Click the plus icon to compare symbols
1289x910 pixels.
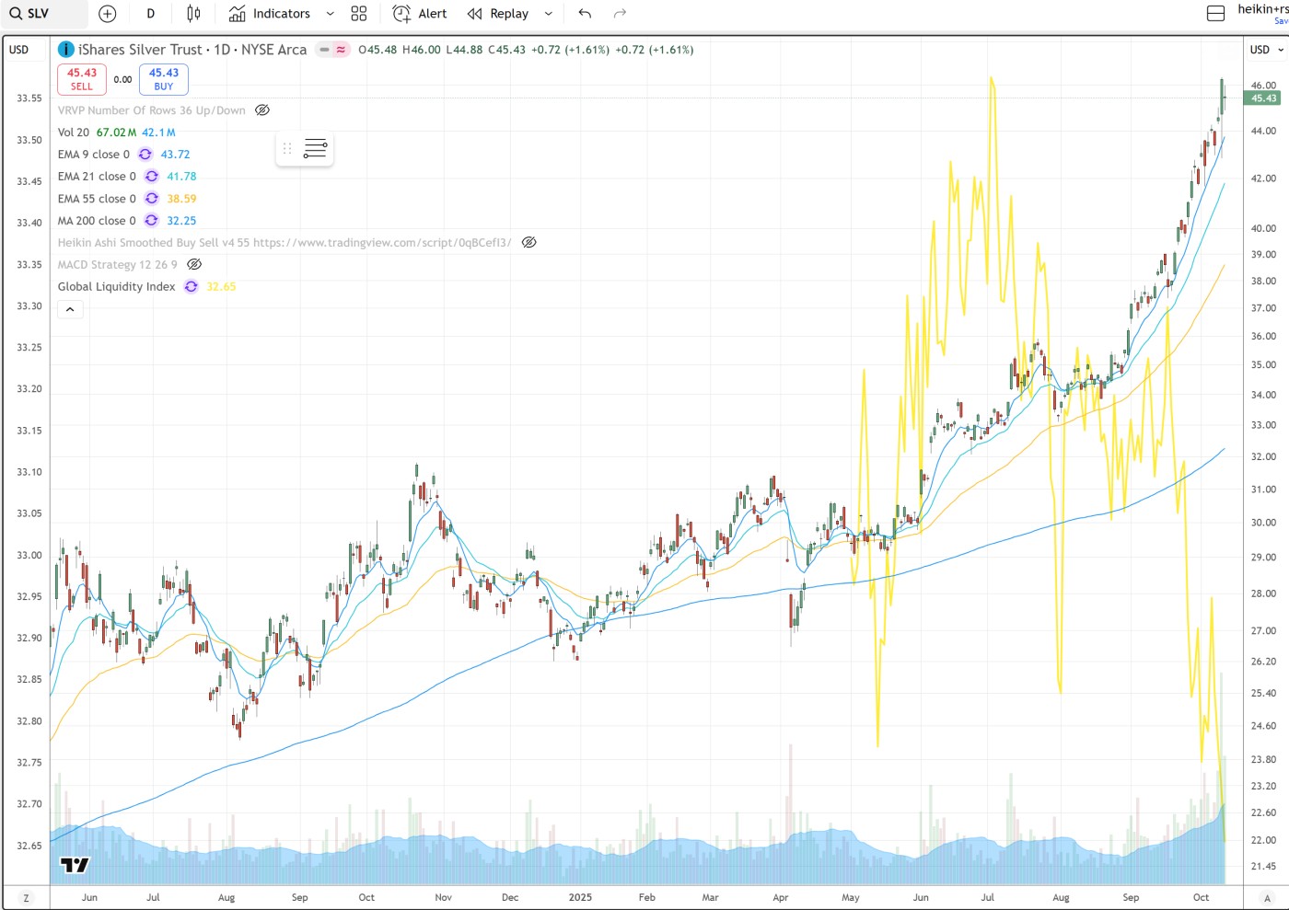coord(108,14)
